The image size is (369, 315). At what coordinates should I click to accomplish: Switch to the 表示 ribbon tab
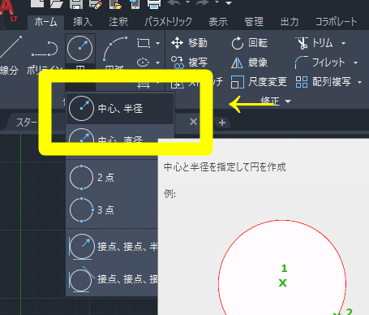tap(218, 22)
